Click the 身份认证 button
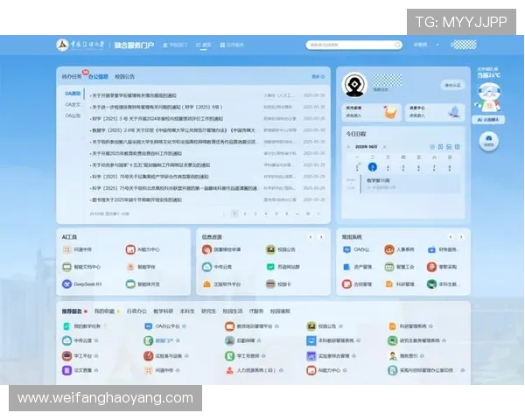This screenshot has height=420, width=525. point(452,85)
